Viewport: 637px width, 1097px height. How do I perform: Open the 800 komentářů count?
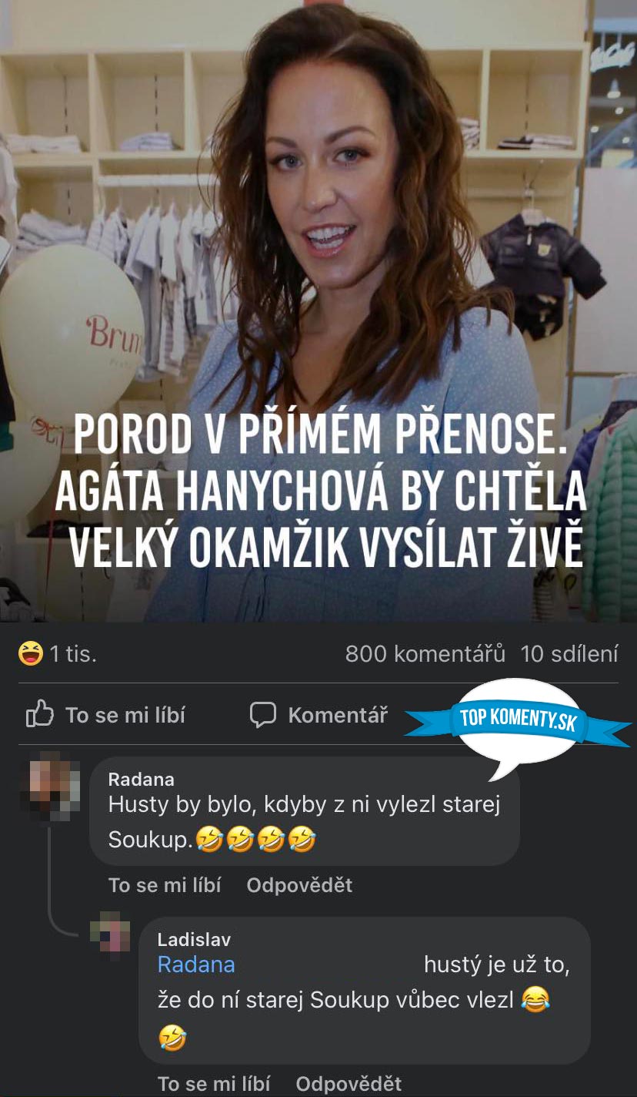point(425,654)
